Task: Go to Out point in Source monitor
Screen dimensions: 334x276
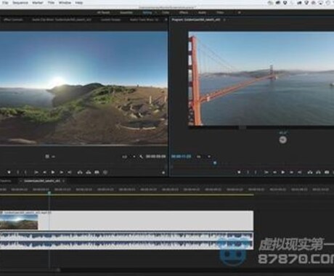Action: [x=70, y=172]
